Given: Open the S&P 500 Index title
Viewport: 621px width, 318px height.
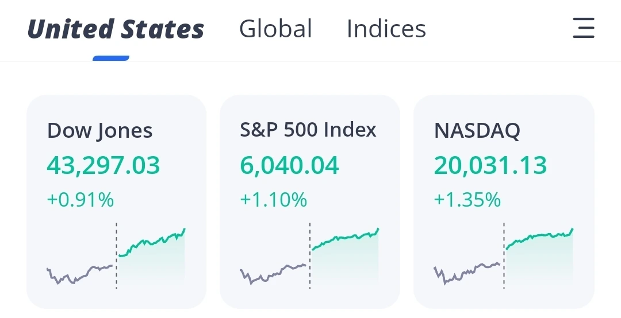Looking at the screenshot, I should click(x=308, y=130).
